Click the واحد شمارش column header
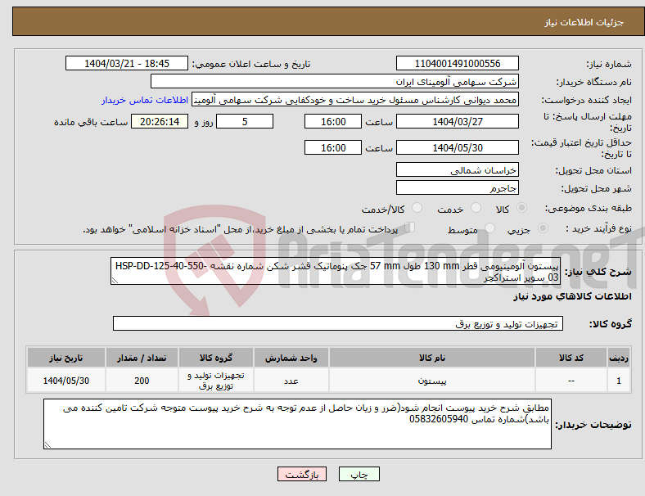Viewport: 645px width, 496px height. click(x=291, y=358)
